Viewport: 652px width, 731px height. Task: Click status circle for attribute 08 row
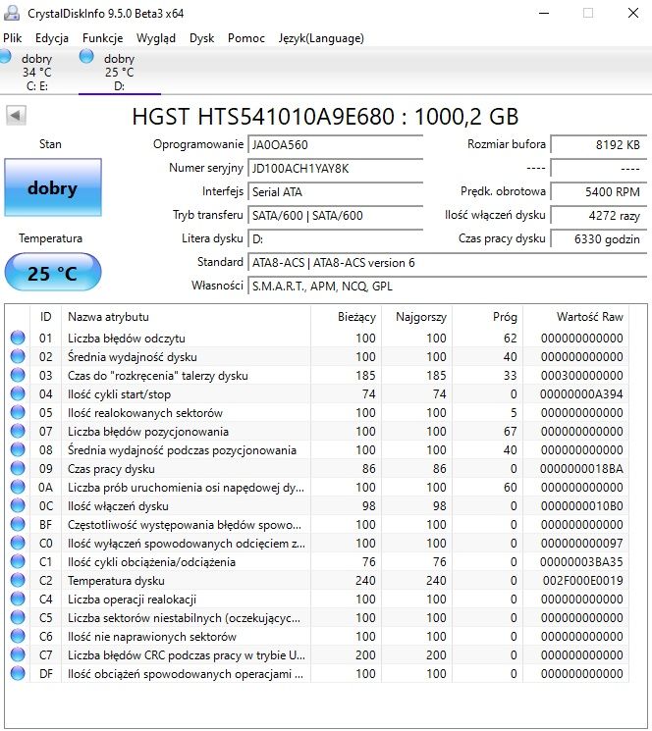[18, 449]
